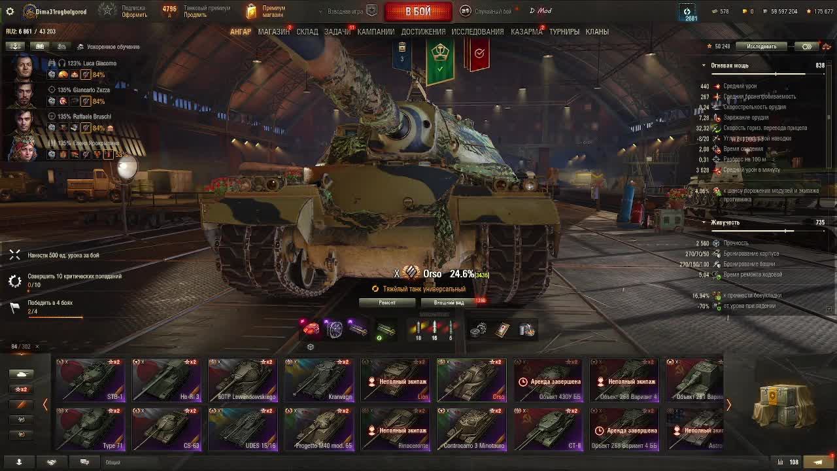Click the green battle pass banner icon
This screenshot has width=837, height=471.
(x=440, y=60)
